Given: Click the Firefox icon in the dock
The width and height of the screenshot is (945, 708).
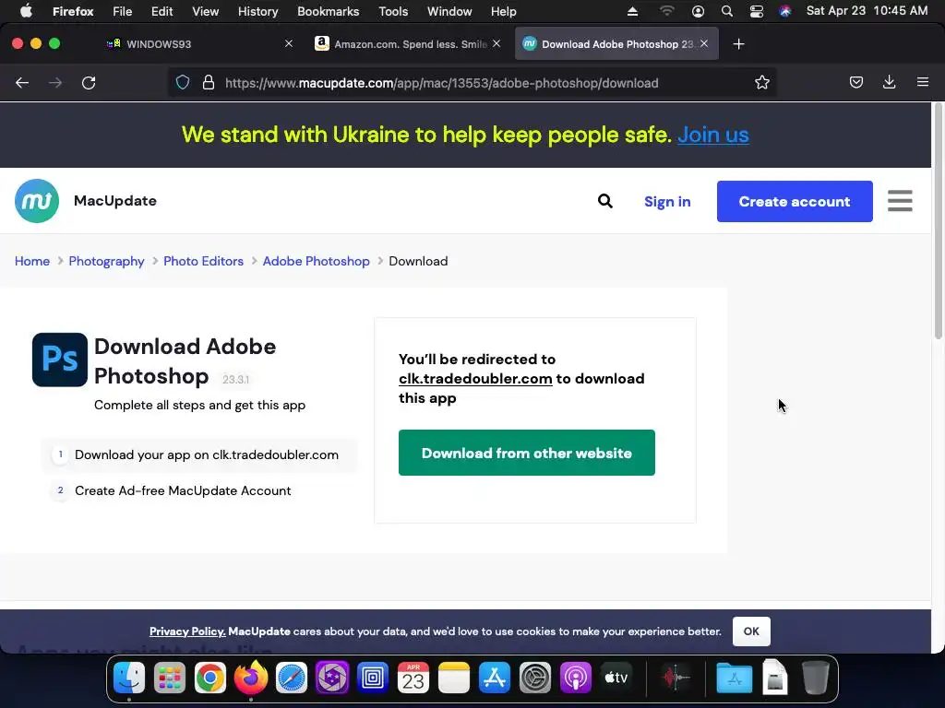Looking at the screenshot, I should 251,678.
